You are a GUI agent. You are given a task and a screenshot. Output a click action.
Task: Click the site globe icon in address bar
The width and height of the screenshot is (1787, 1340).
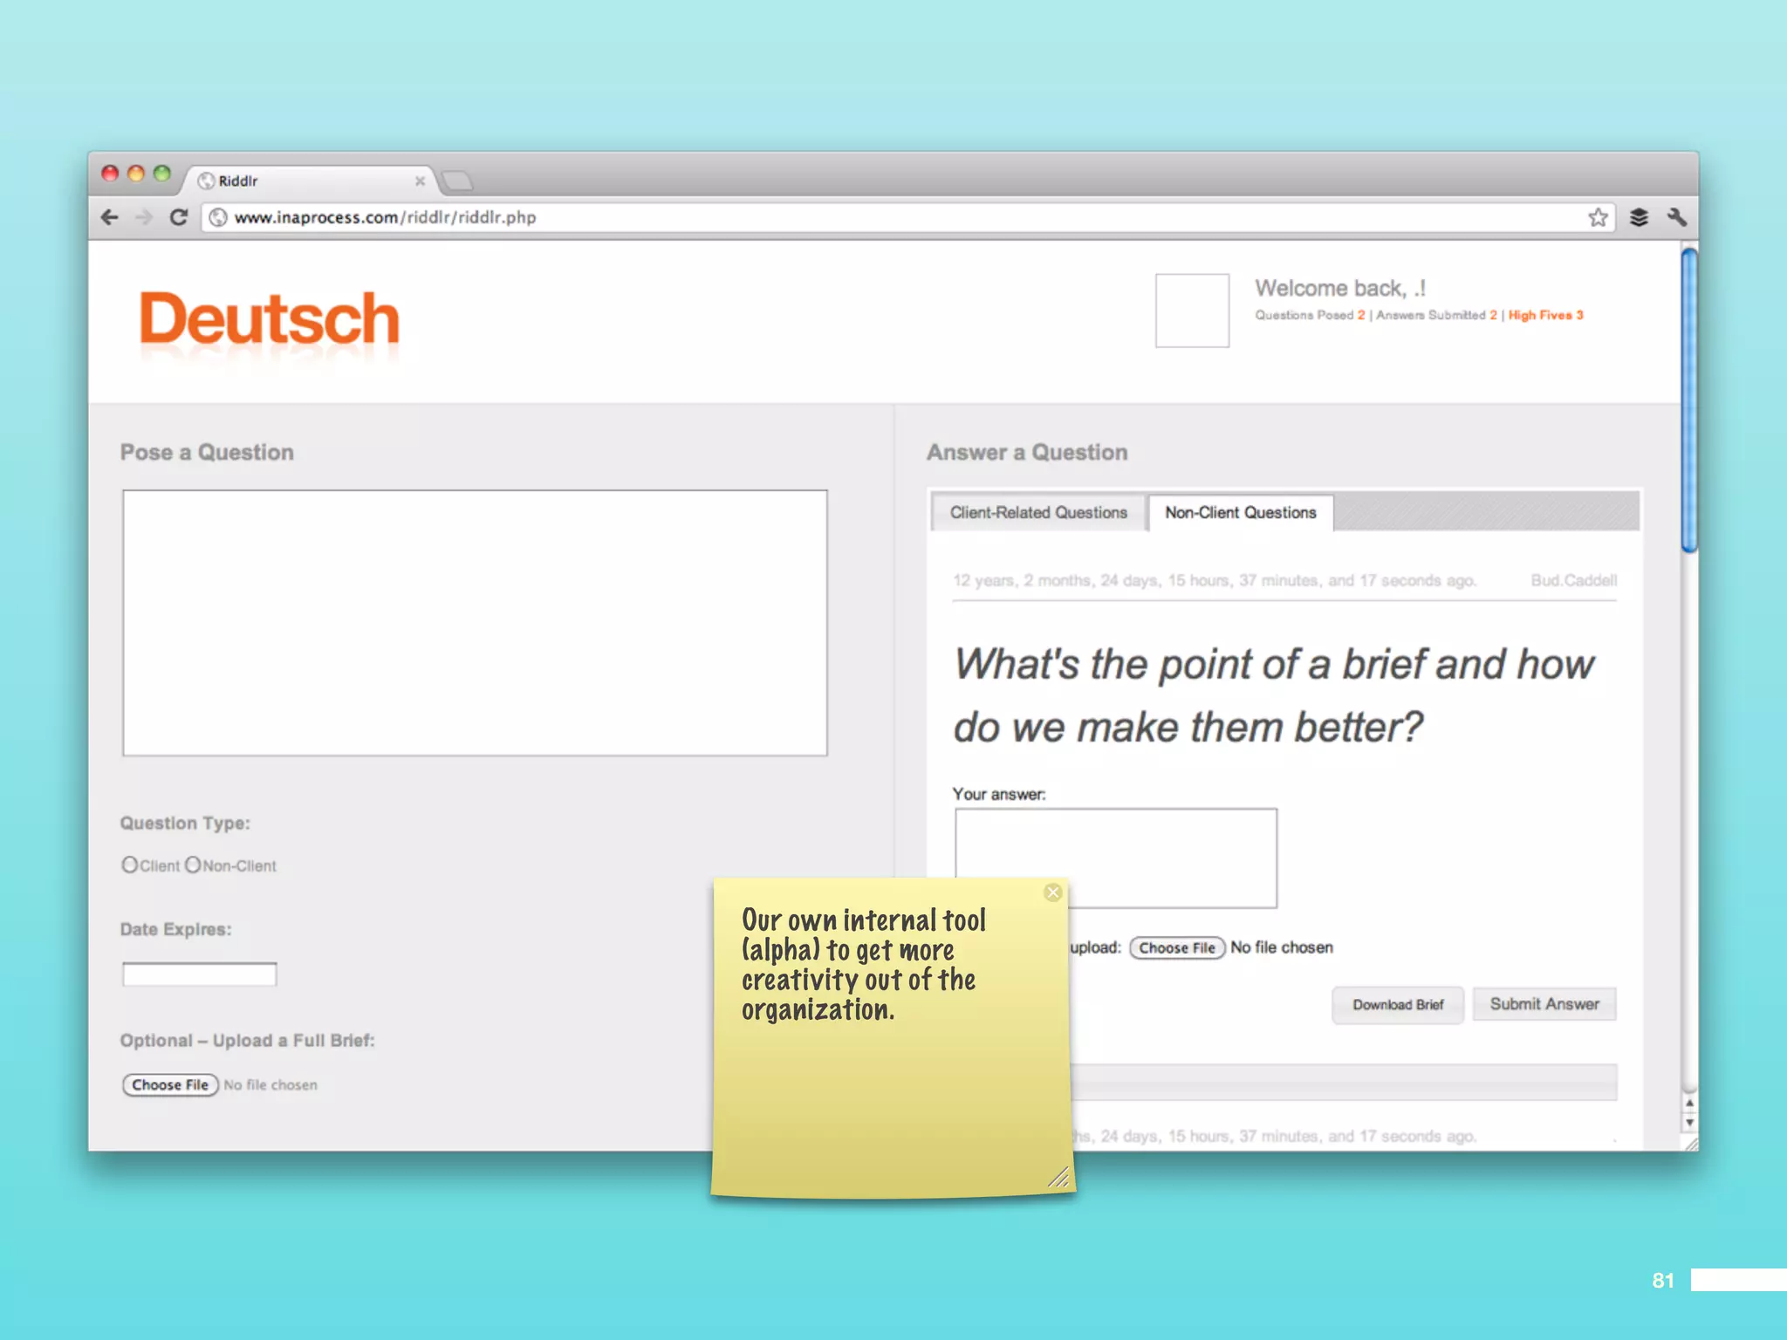(x=218, y=217)
